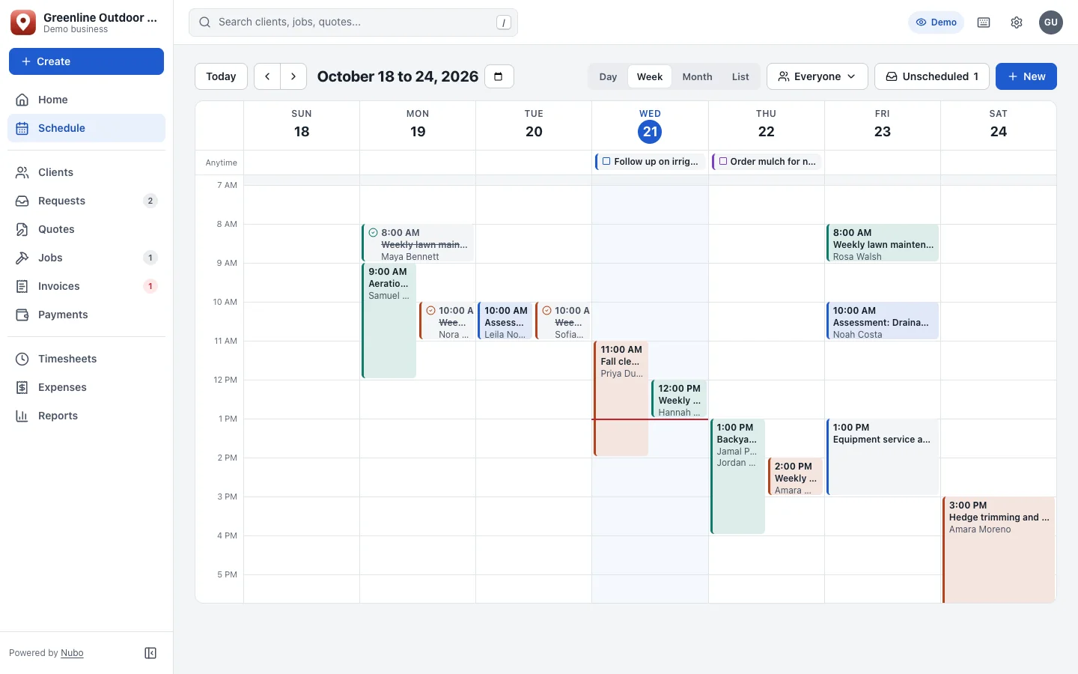Image resolution: width=1078 pixels, height=674 pixels.
Task: Open the date picker calendar icon
Action: pyautogui.click(x=499, y=76)
